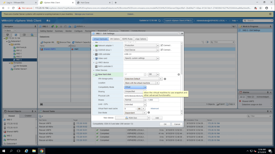The width and height of the screenshot is (275, 154).
Task: Open the Edit Settings dialog help icon
Action: coord(179,34)
